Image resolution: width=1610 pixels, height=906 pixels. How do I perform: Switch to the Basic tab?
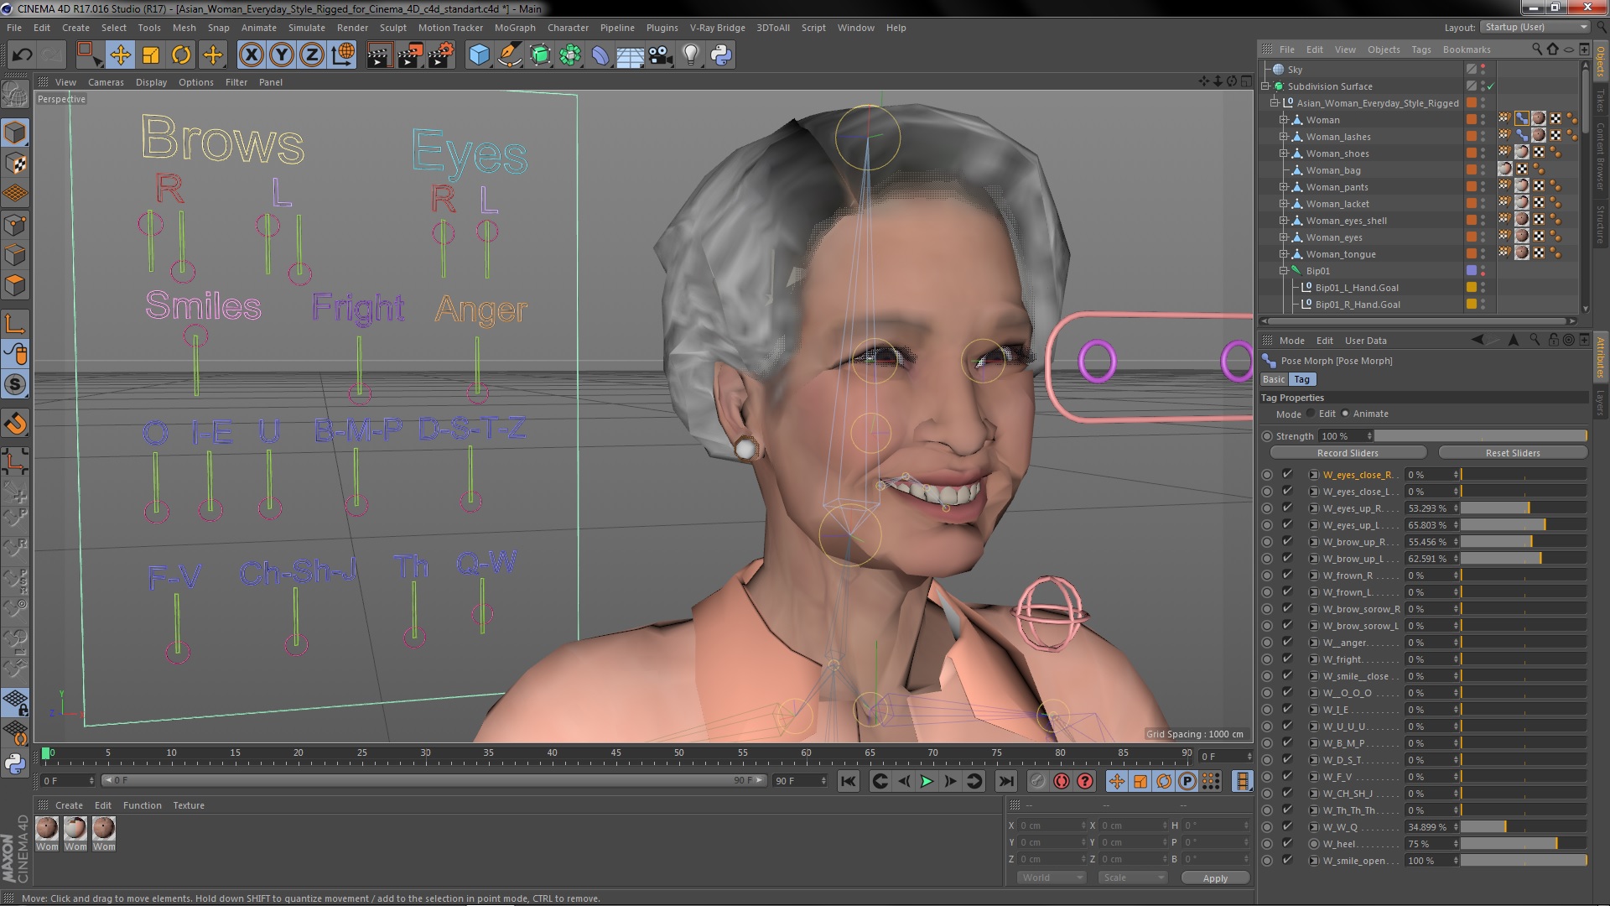click(x=1274, y=379)
